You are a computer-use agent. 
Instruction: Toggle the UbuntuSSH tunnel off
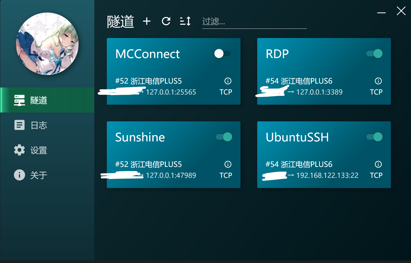coord(374,137)
